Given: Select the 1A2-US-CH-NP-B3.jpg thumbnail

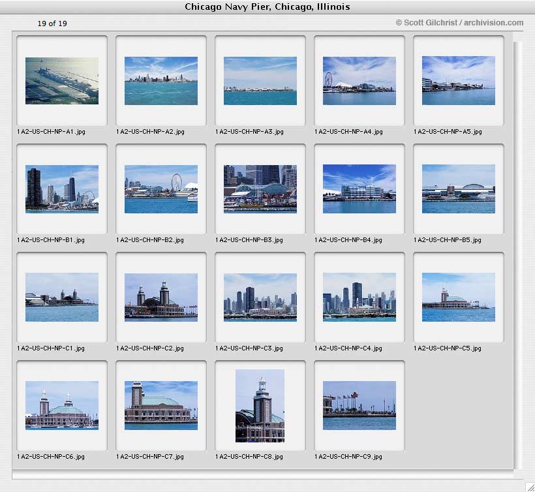Looking at the screenshot, I should (x=260, y=189).
